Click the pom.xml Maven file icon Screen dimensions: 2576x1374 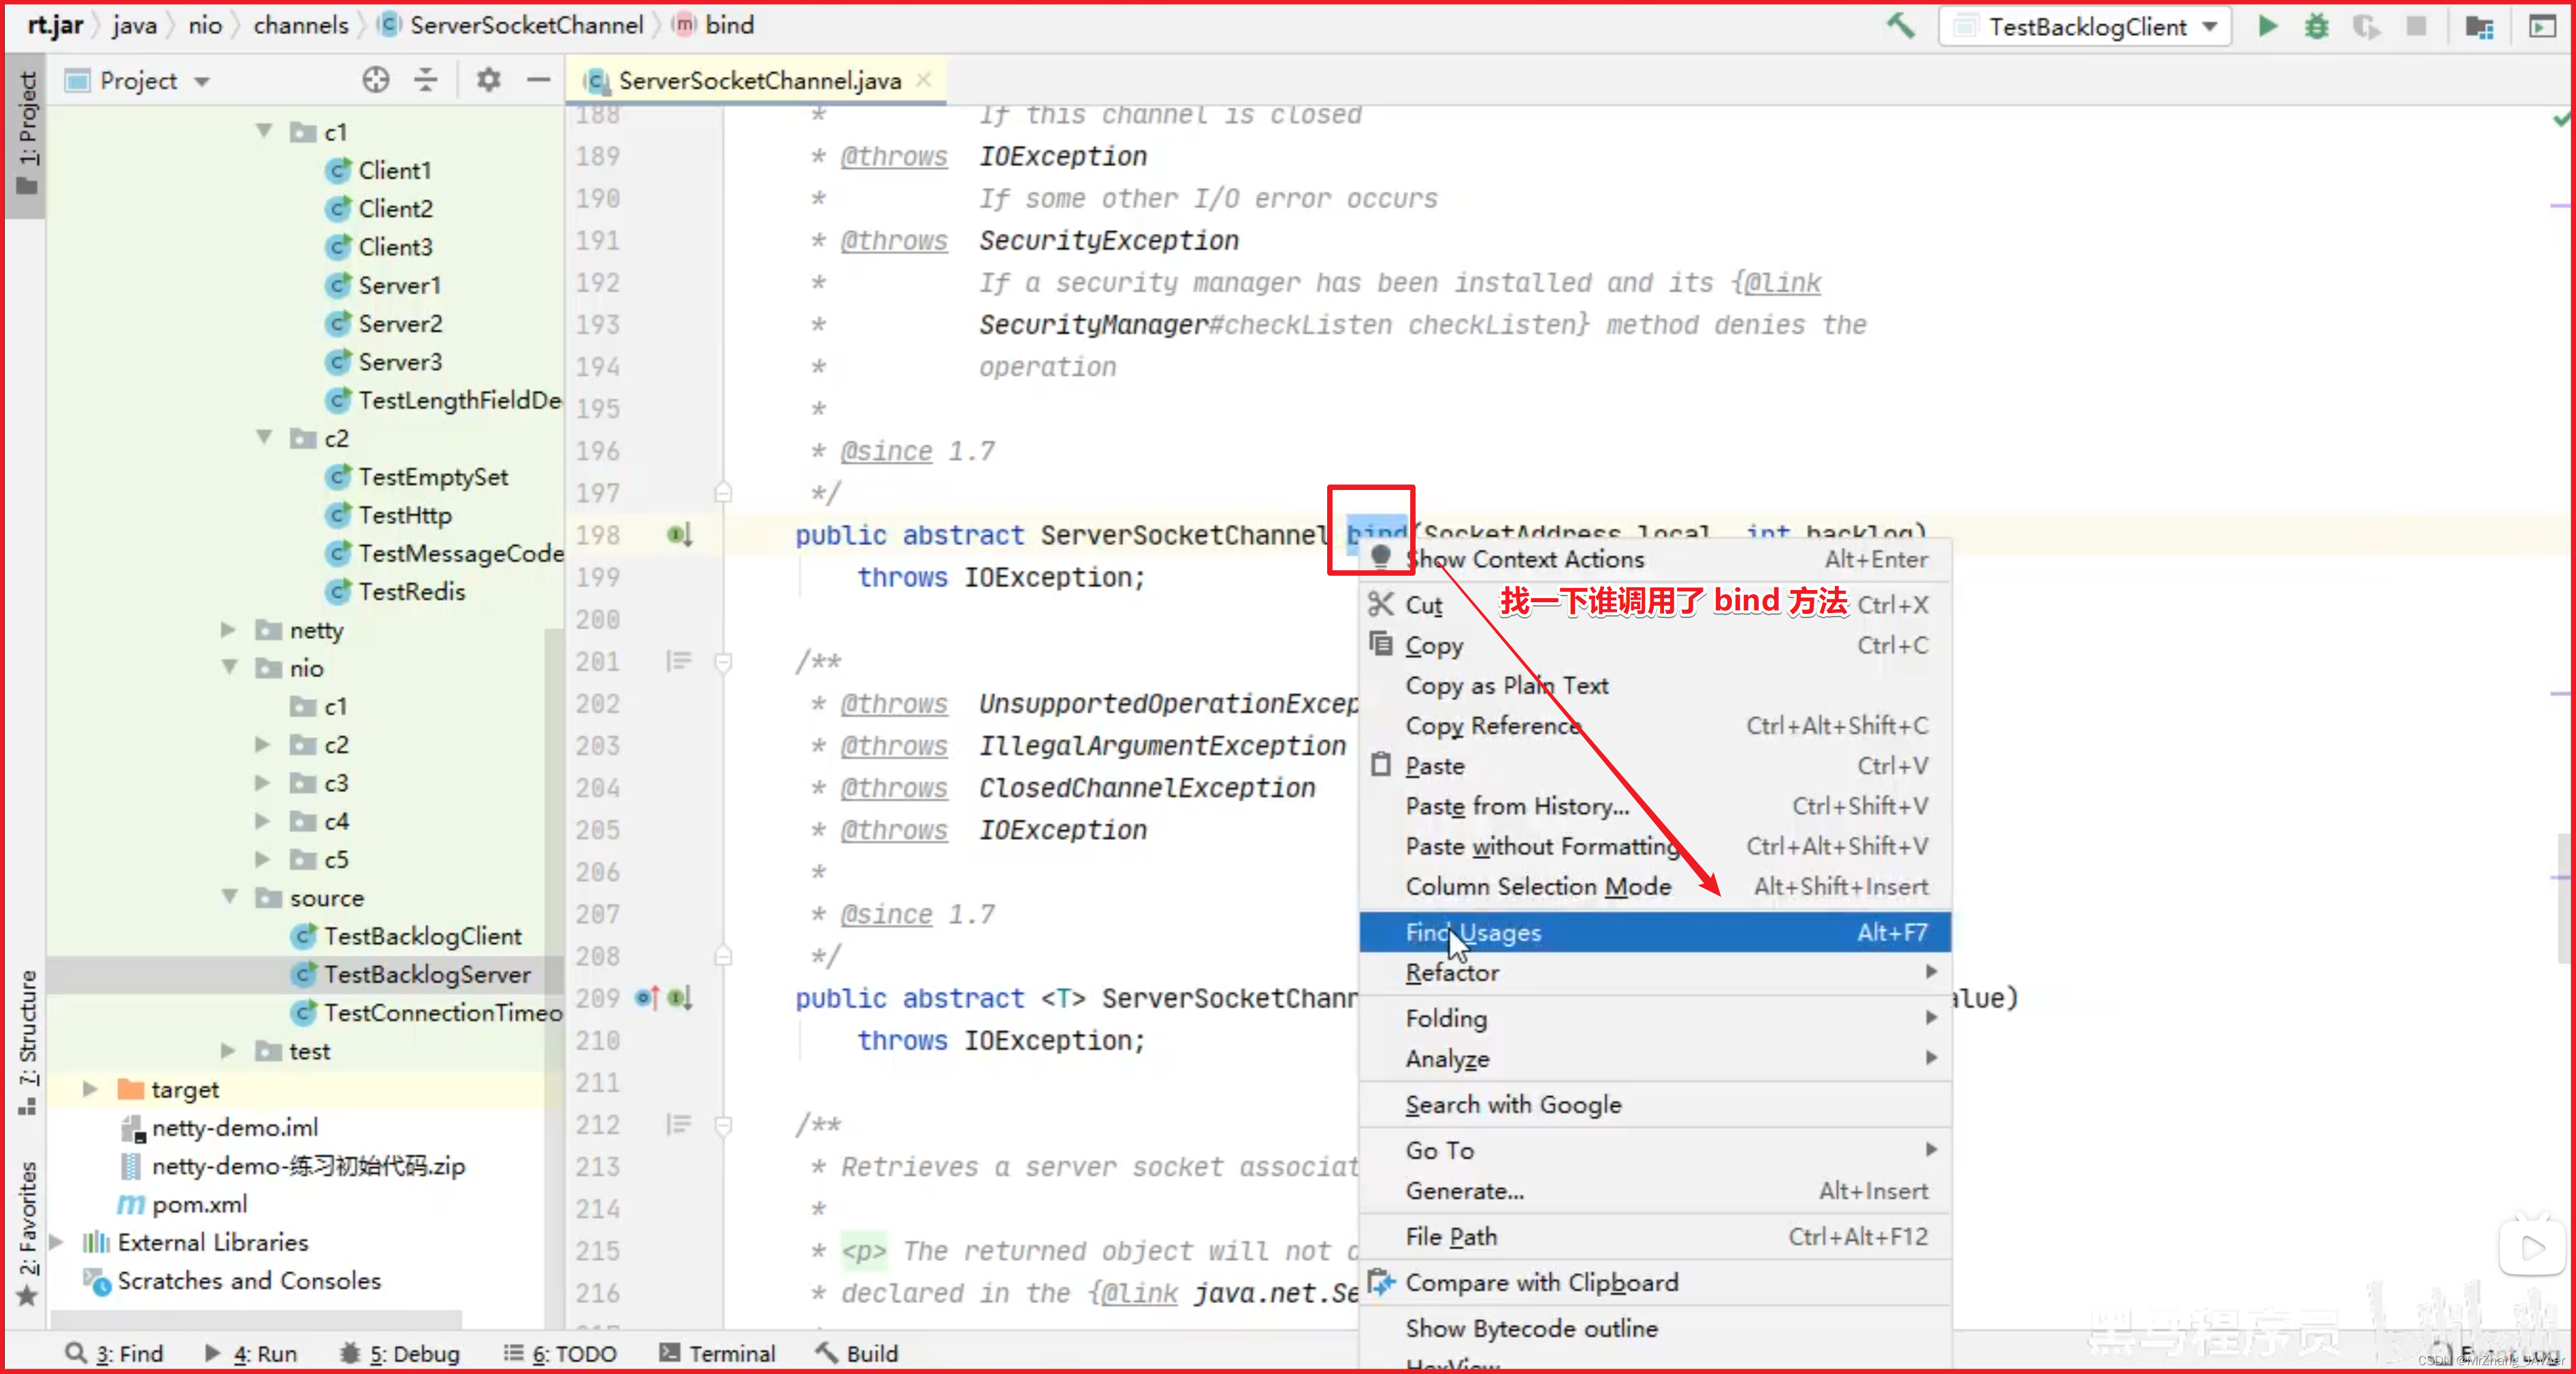click(x=130, y=1204)
